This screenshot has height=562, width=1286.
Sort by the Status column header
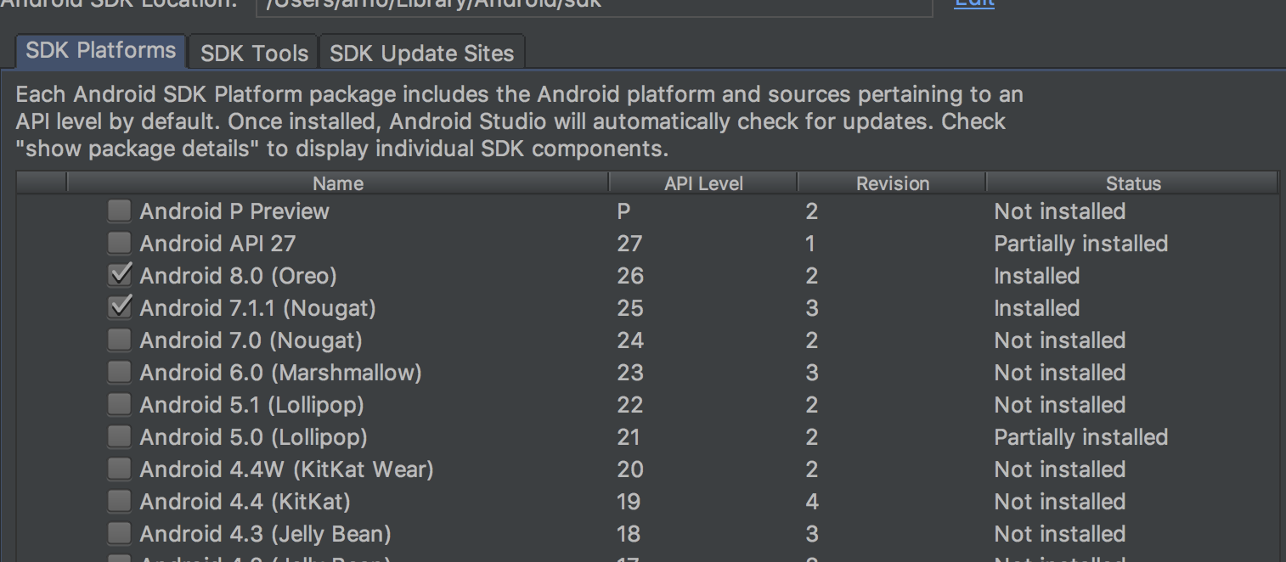[1132, 183]
